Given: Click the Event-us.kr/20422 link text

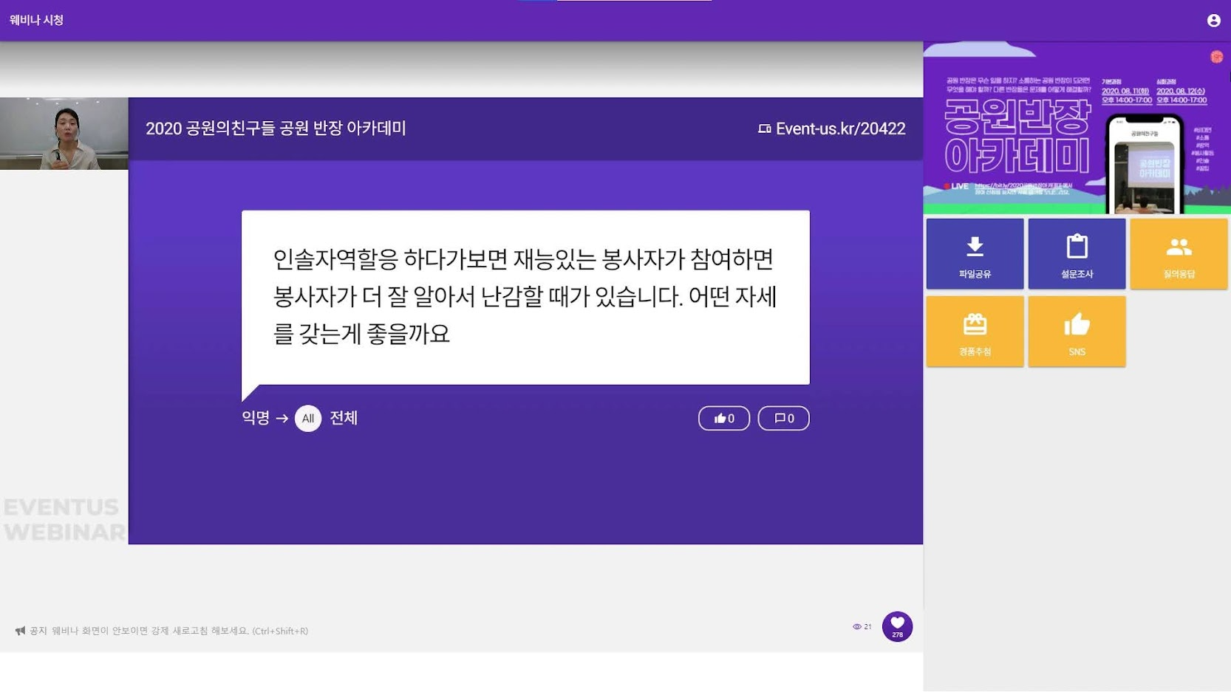Looking at the screenshot, I should 840,129.
